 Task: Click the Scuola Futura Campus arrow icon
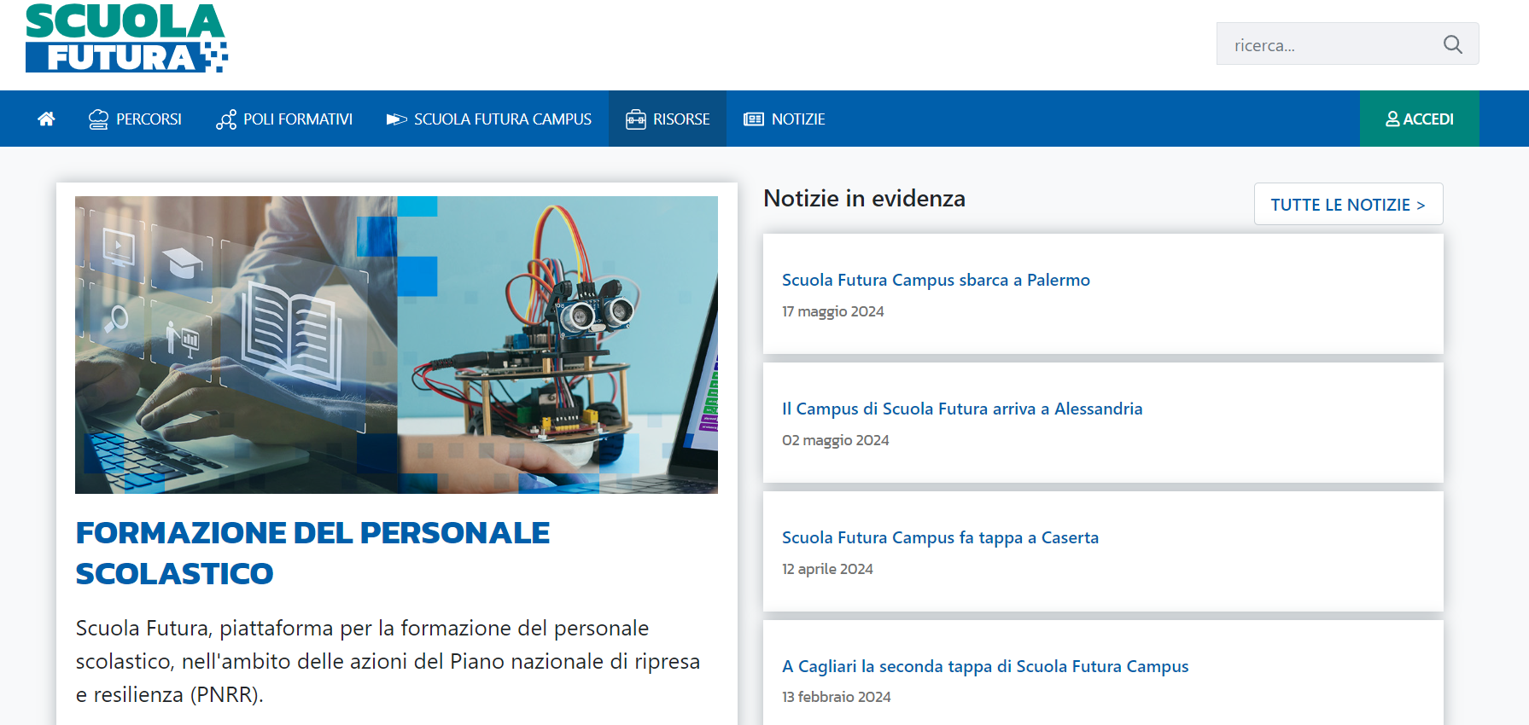click(x=397, y=119)
